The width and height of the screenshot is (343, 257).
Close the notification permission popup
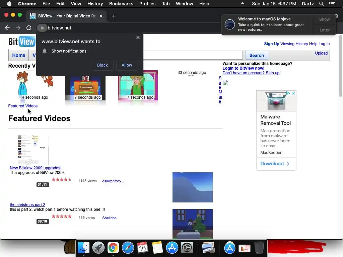(x=138, y=37)
